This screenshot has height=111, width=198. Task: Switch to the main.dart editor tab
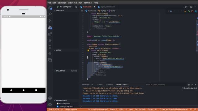(x=87, y=7)
